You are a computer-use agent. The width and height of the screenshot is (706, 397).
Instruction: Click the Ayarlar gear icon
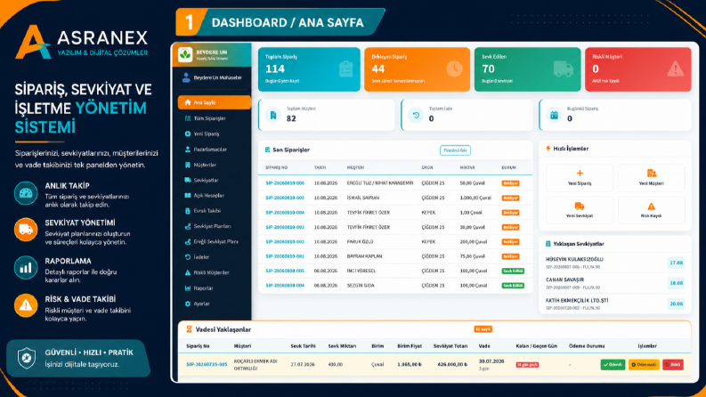click(188, 304)
